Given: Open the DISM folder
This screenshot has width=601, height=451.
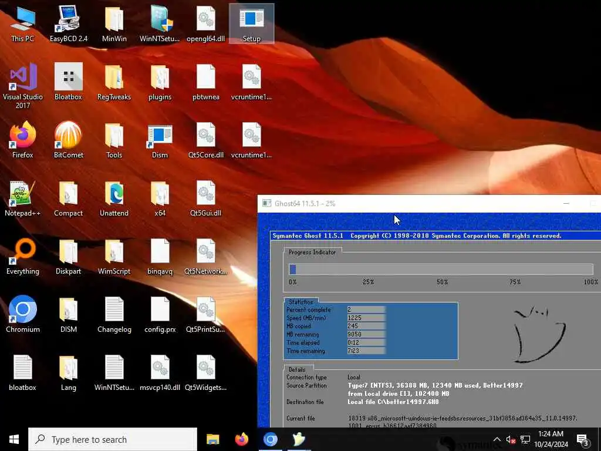Looking at the screenshot, I should click(69, 315).
